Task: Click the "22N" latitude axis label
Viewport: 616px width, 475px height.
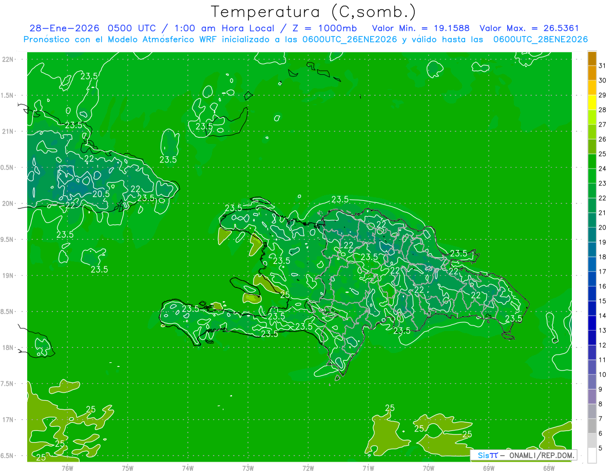Action: [x=8, y=59]
